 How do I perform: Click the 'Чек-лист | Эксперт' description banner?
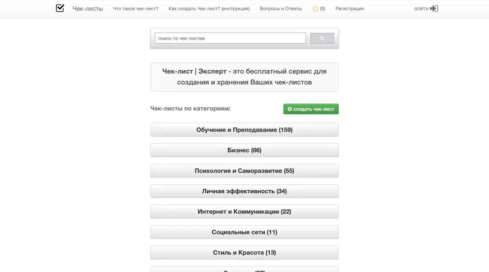(x=244, y=77)
